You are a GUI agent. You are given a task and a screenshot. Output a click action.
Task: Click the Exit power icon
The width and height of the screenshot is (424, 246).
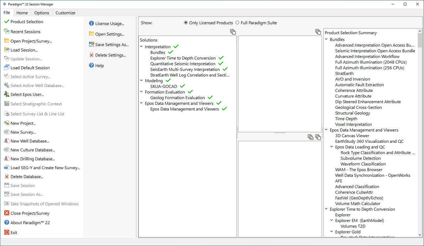[7, 232]
